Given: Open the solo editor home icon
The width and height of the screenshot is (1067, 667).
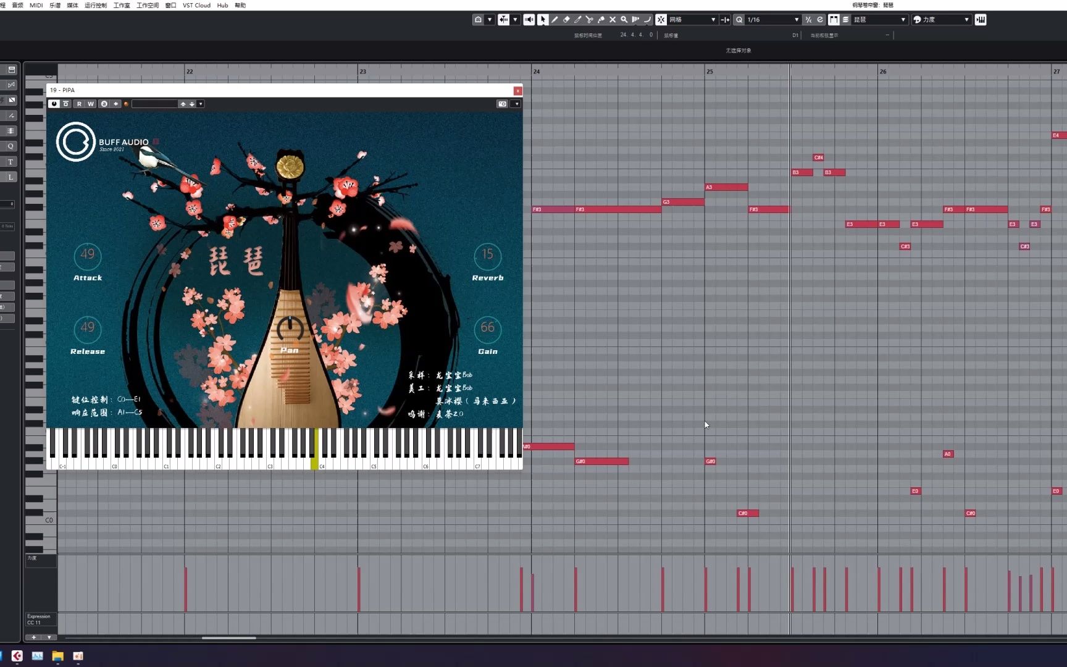Looking at the screenshot, I should 478,20.
